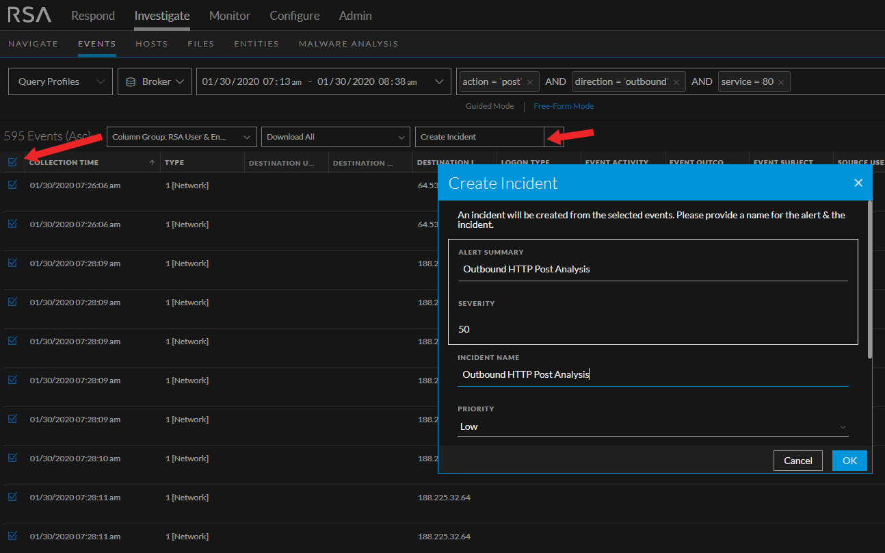885x553 pixels.
Task: Close the Create Incident dialog
Action: tap(858, 183)
